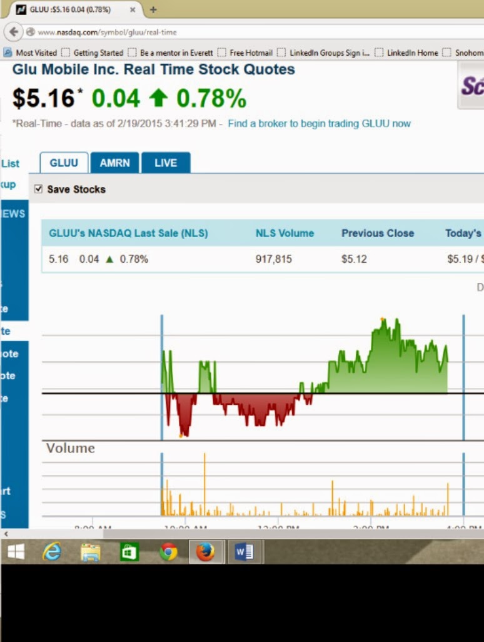
Task: Open Be a mentor in Everett bookmark
Action: tap(171, 53)
